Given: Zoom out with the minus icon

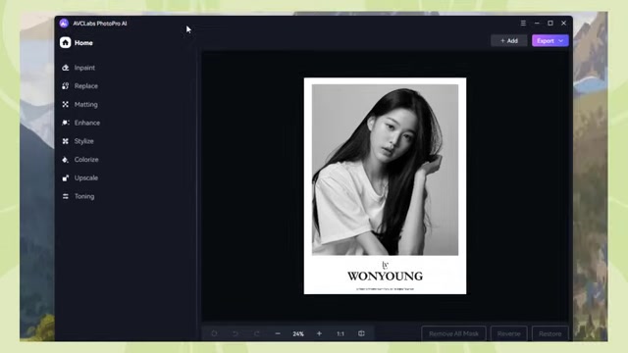Looking at the screenshot, I should tap(278, 333).
